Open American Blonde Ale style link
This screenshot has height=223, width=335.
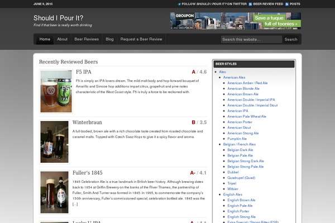[x=243, y=89]
